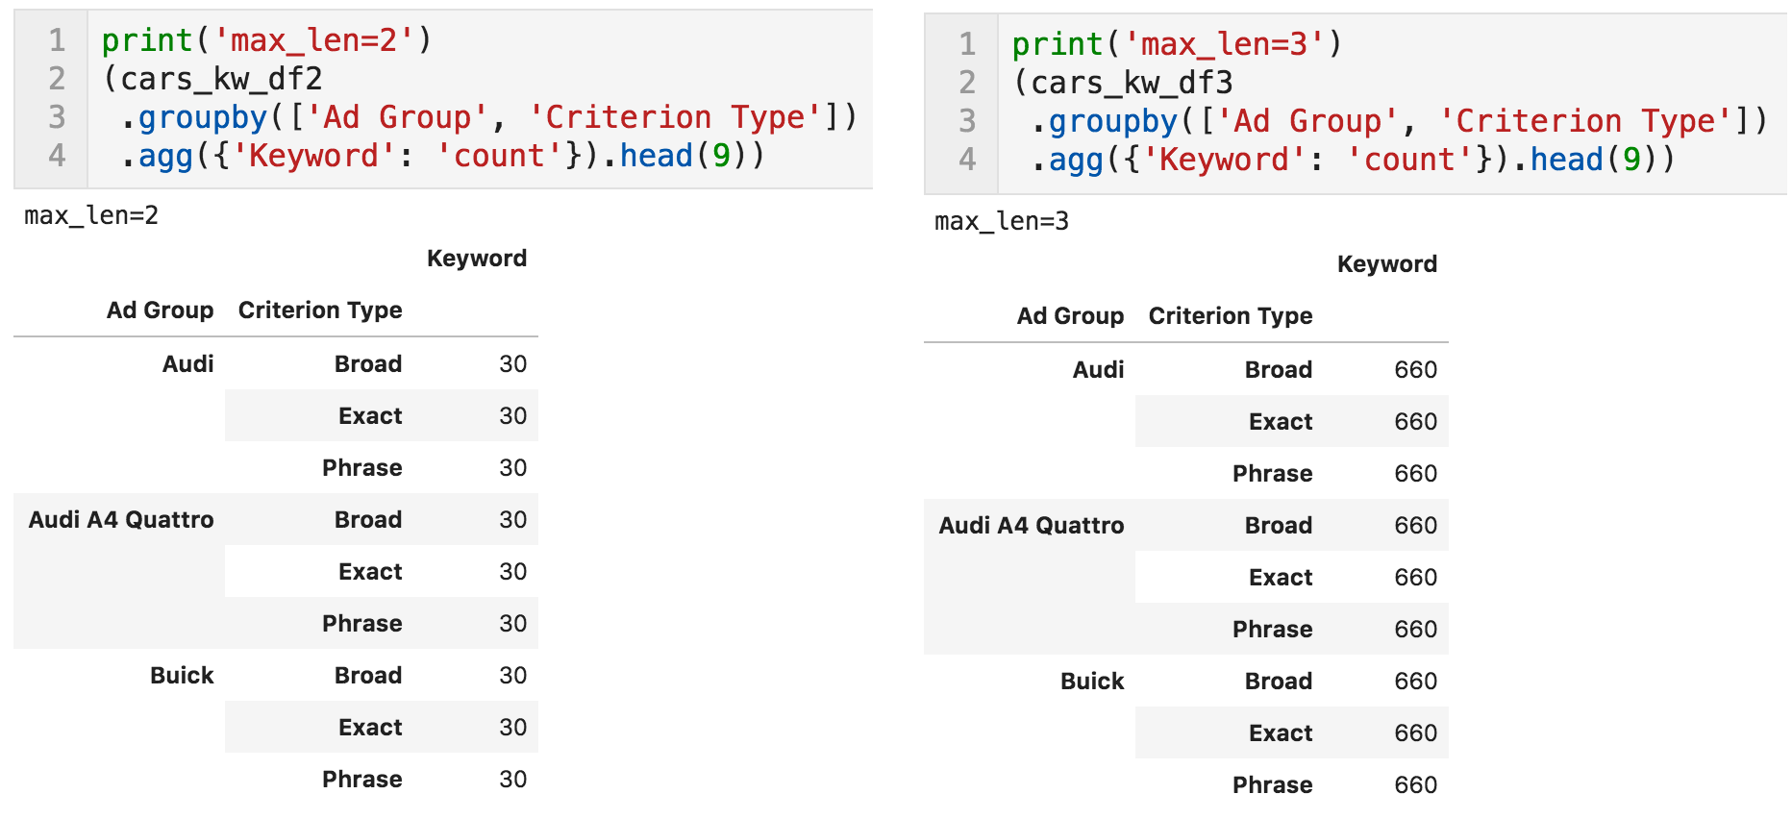The image size is (1792, 819).
Task: Click Phrase under Buick in max_len=3 table
Action: [1273, 785]
